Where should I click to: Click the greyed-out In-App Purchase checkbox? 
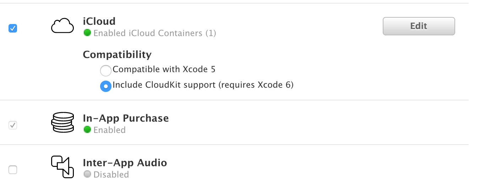(x=13, y=125)
